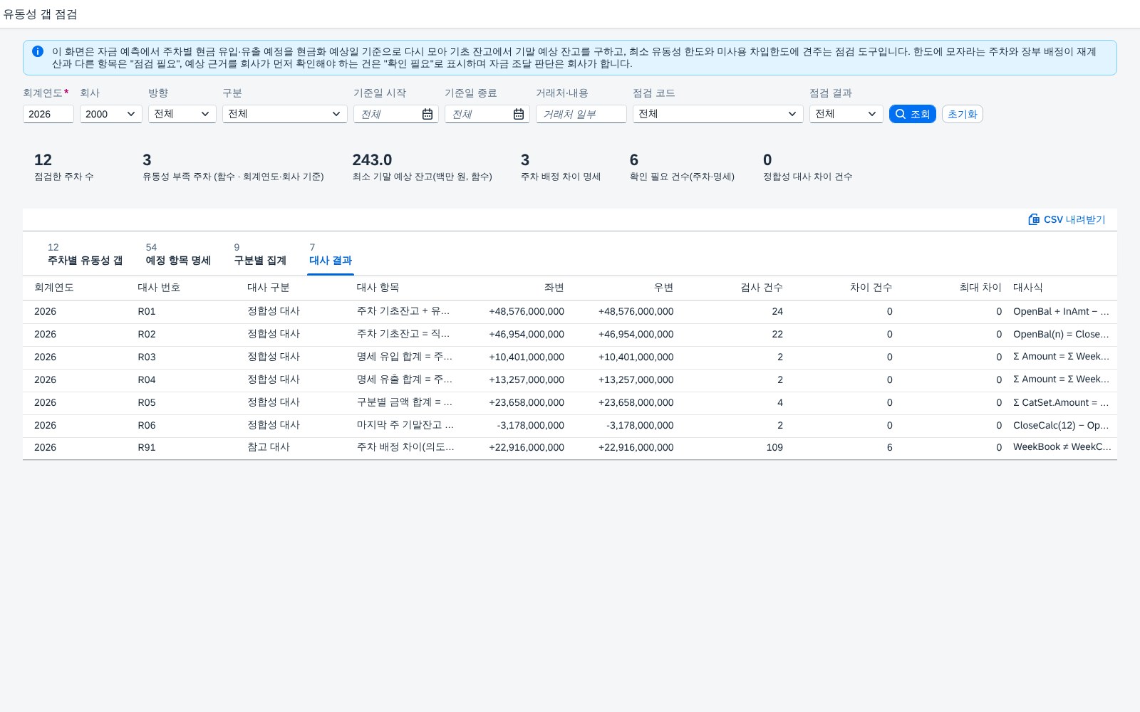Click the 초기화 reset button
This screenshot has height=712, width=1140.
click(x=963, y=114)
